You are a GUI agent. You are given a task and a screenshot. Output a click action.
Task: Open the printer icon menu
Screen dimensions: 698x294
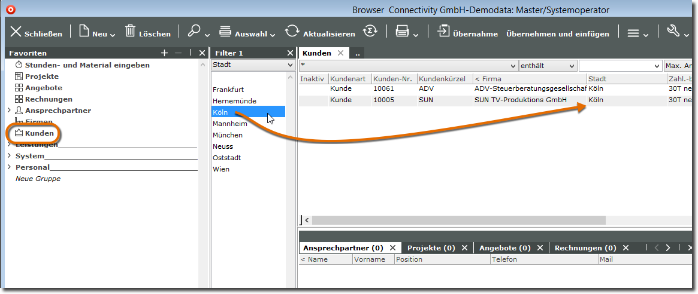pos(402,32)
